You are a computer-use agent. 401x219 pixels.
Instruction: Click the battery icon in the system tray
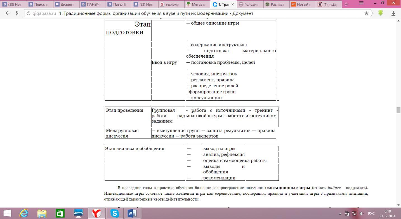(347, 213)
